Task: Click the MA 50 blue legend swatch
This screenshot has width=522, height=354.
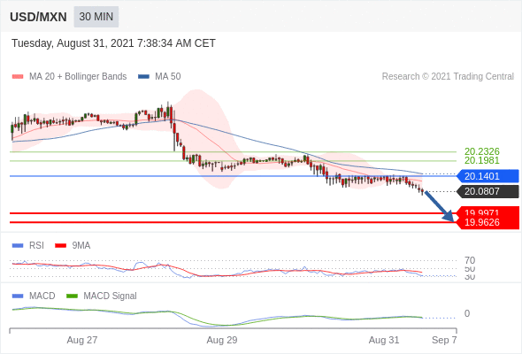Action: tap(143, 77)
